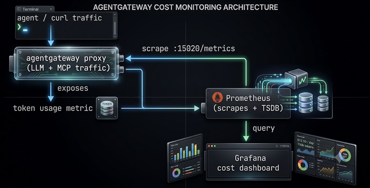The height and width of the screenshot is (188, 370).
Task: Select the Terminal tab label
Action: point(30,9)
